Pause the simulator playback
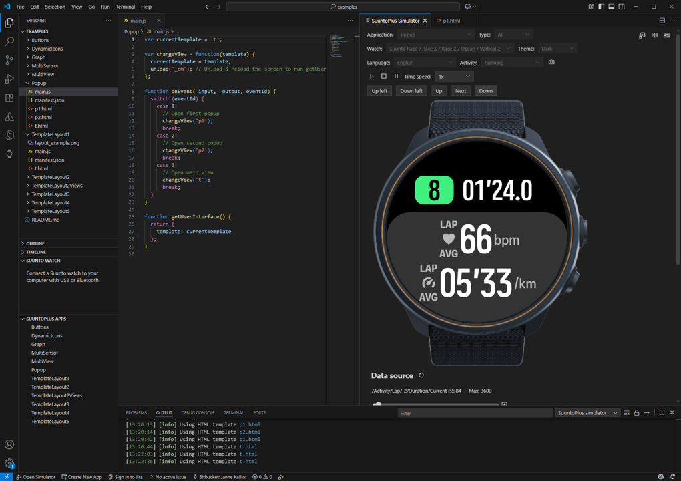 pyautogui.click(x=396, y=77)
